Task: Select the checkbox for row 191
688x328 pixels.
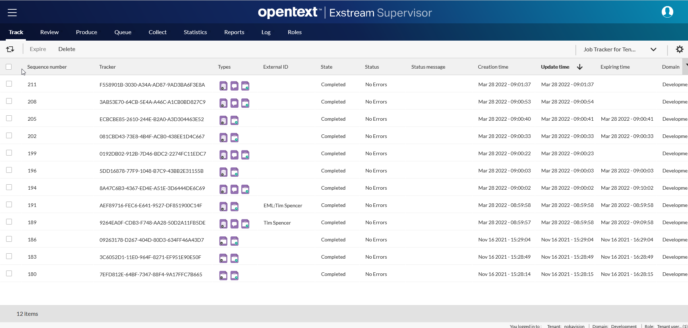Action: 9,205
